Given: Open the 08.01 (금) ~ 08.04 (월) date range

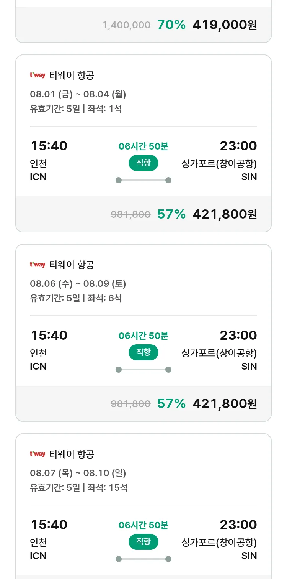Looking at the screenshot, I should point(78,94).
